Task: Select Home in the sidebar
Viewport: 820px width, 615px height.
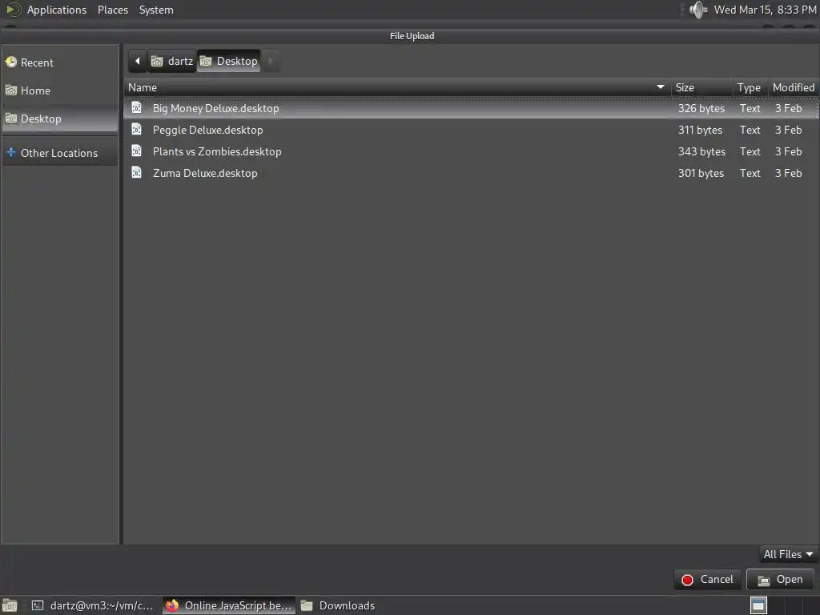Action: coord(60,90)
